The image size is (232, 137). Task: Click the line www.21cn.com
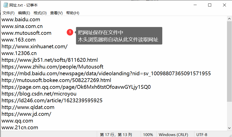pos(20,127)
